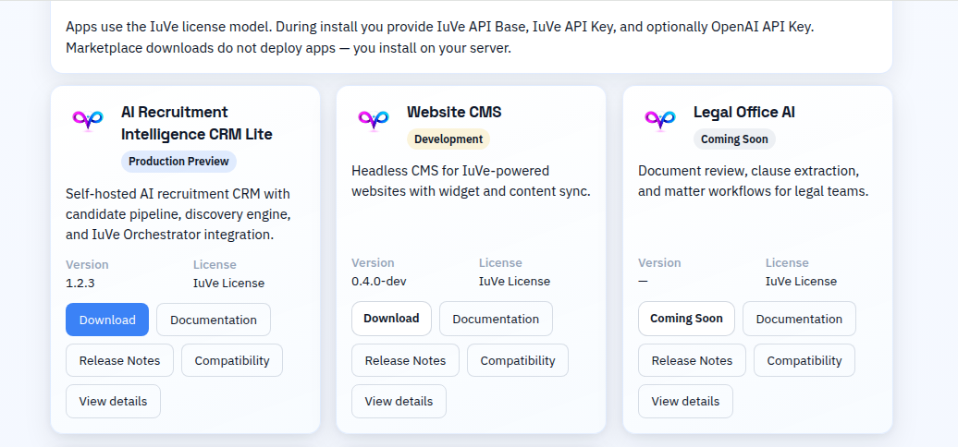958x447 pixels.
Task: Click IuVe License text in AI Recruitment card
Action: point(229,283)
